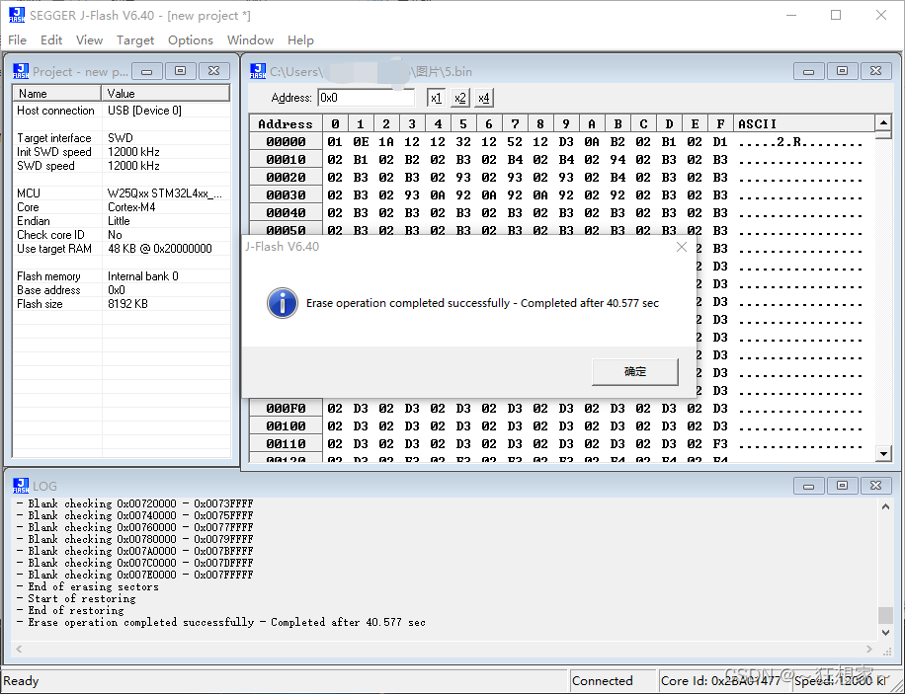Select the Init SWD speed row
Screen dimensions: 905x694
coord(122,152)
